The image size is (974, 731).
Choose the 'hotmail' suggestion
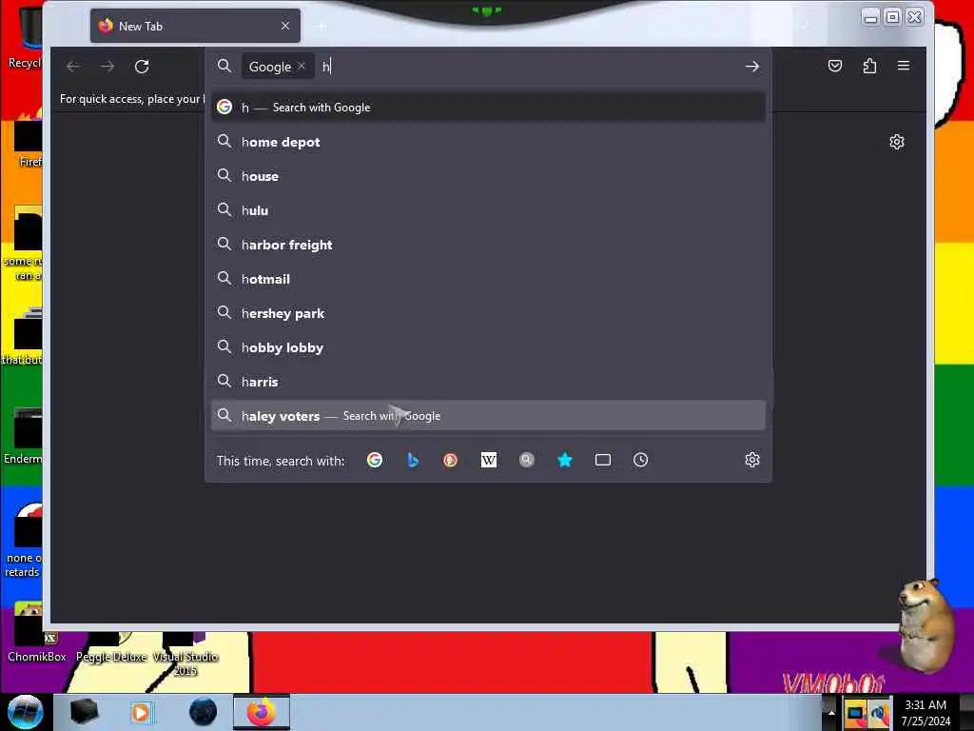(x=488, y=279)
